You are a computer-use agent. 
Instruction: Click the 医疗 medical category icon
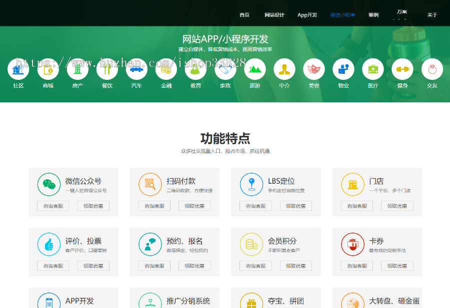coord(373,69)
